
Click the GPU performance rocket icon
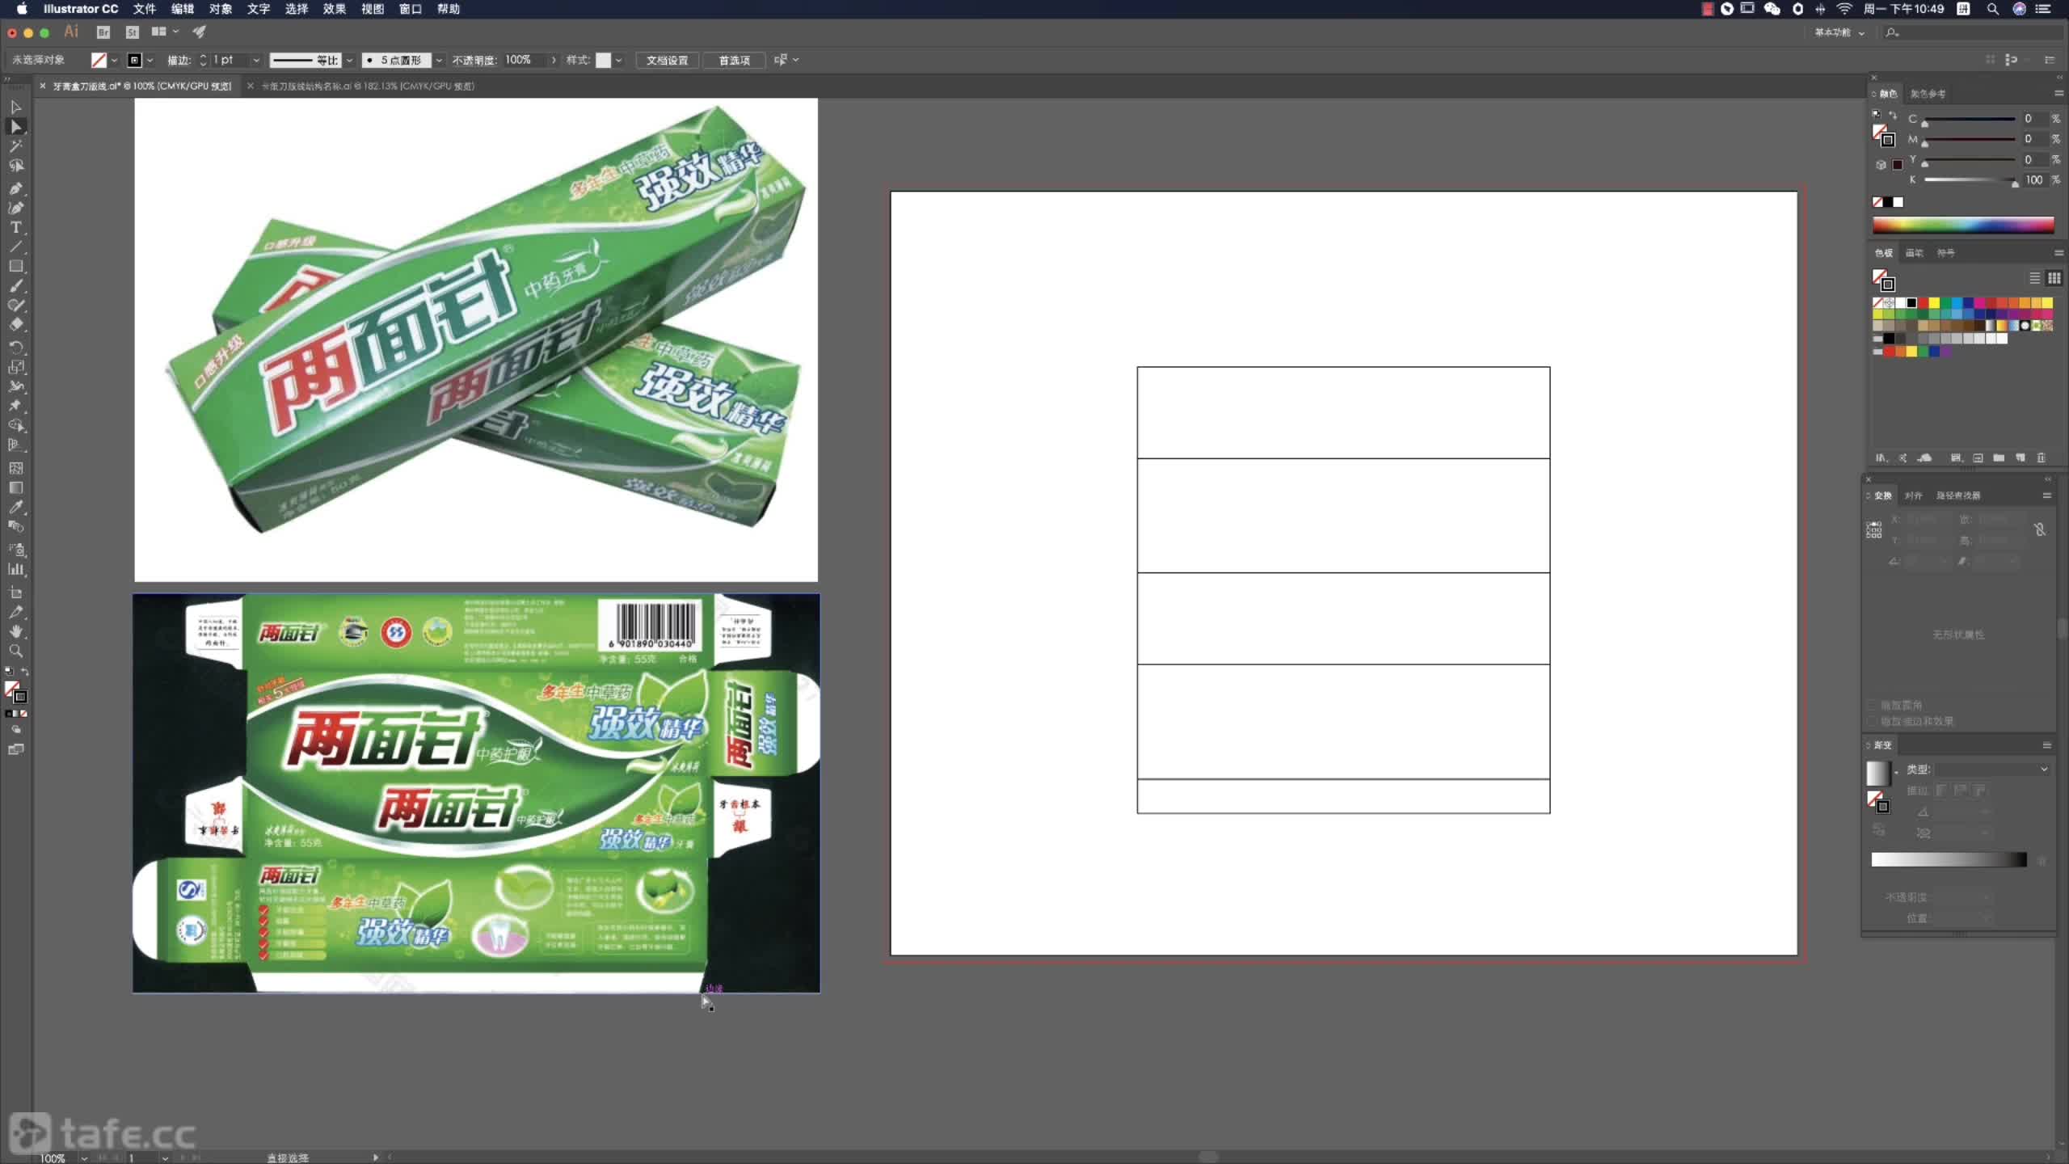[x=200, y=32]
